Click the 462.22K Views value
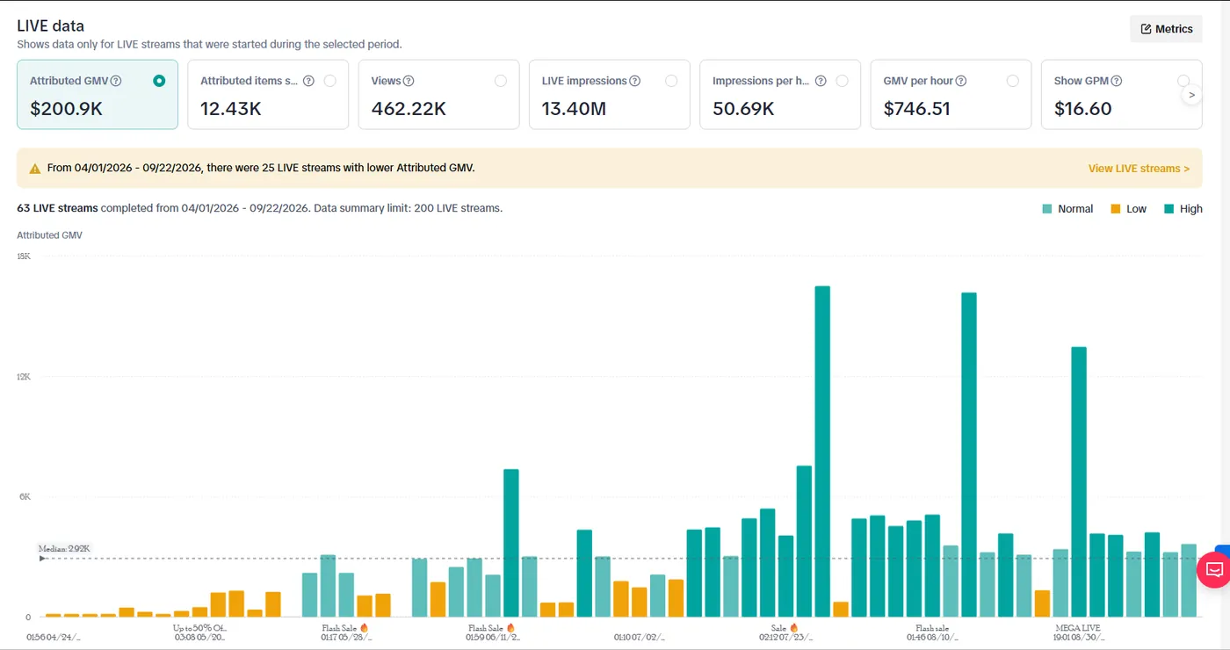This screenshot has height=650, width=1230. 409,109
